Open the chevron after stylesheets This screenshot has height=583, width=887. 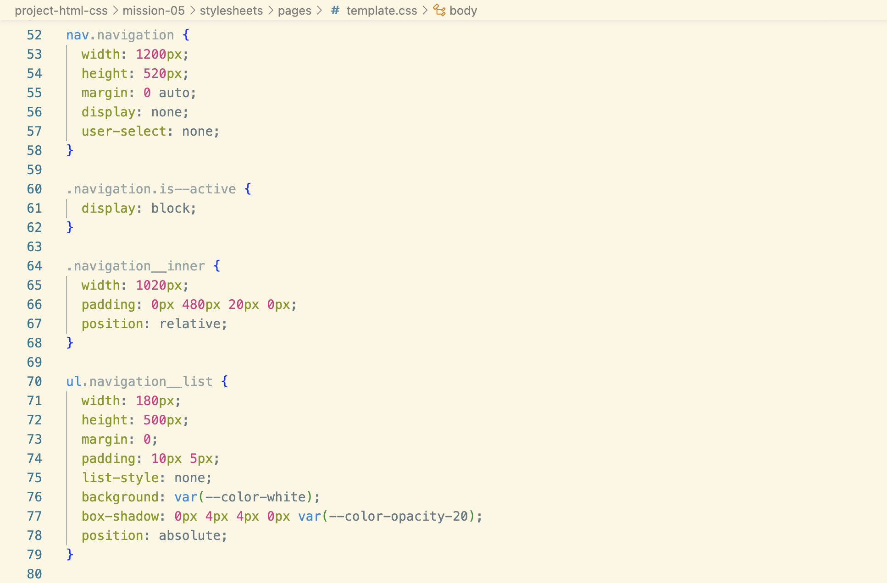click(x=271, y=10)
